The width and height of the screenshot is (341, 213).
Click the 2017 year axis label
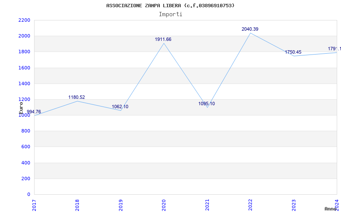point(34,205)
